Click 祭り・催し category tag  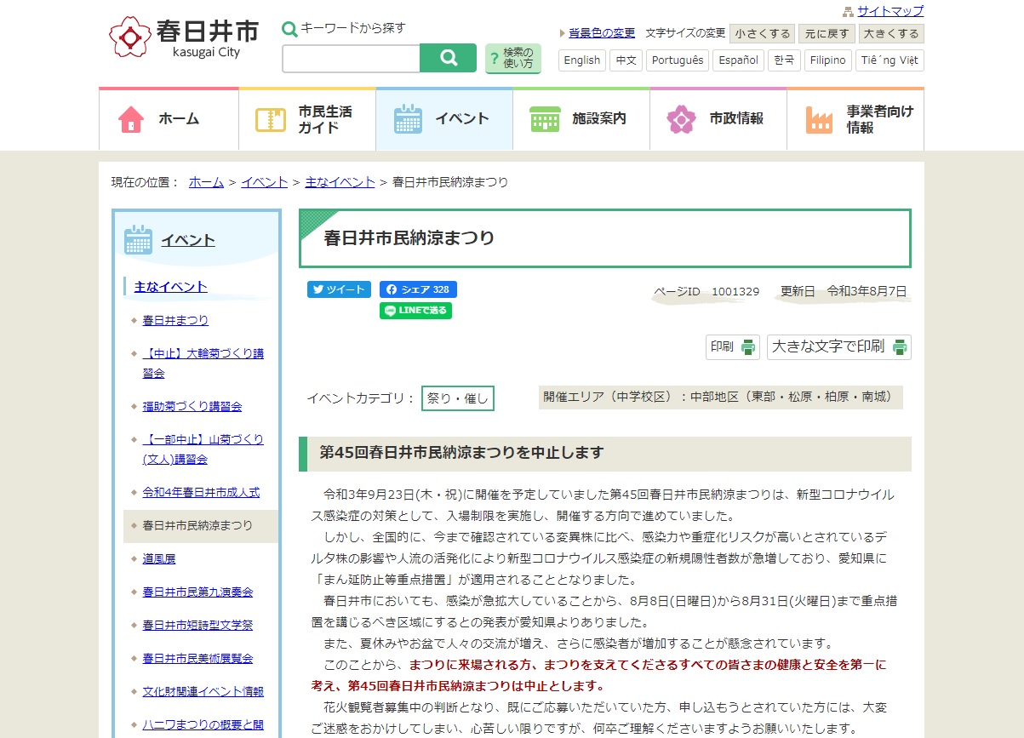457,398
